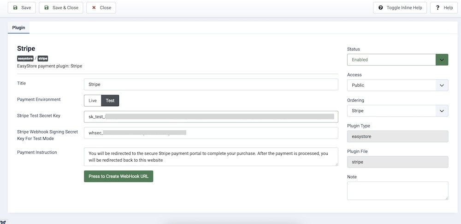Click the Payment Instruction text area
This screenshot has width=461, height=224.
211,157
